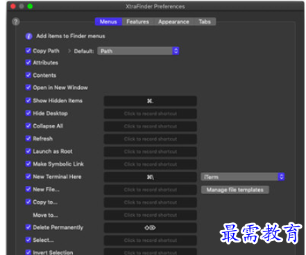The image size is (306, 255).
Task: Click the Manage file templates button
Action: click(235, 190)
